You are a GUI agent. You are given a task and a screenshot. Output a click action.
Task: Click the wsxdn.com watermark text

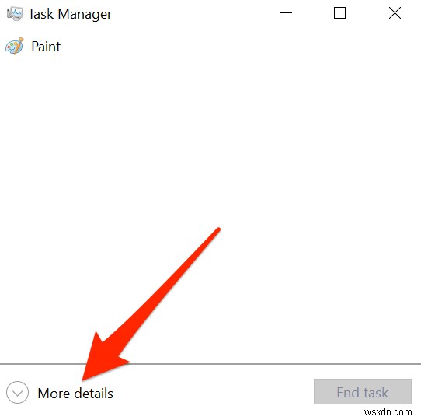(x=388, y=412)
